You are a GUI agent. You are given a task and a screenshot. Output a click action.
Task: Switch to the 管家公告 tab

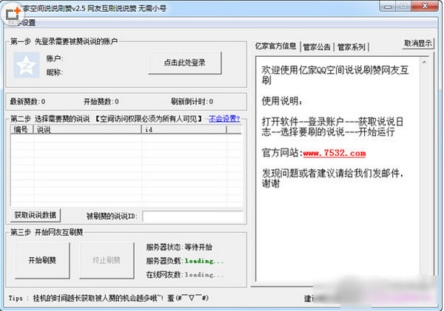(317, 47)
